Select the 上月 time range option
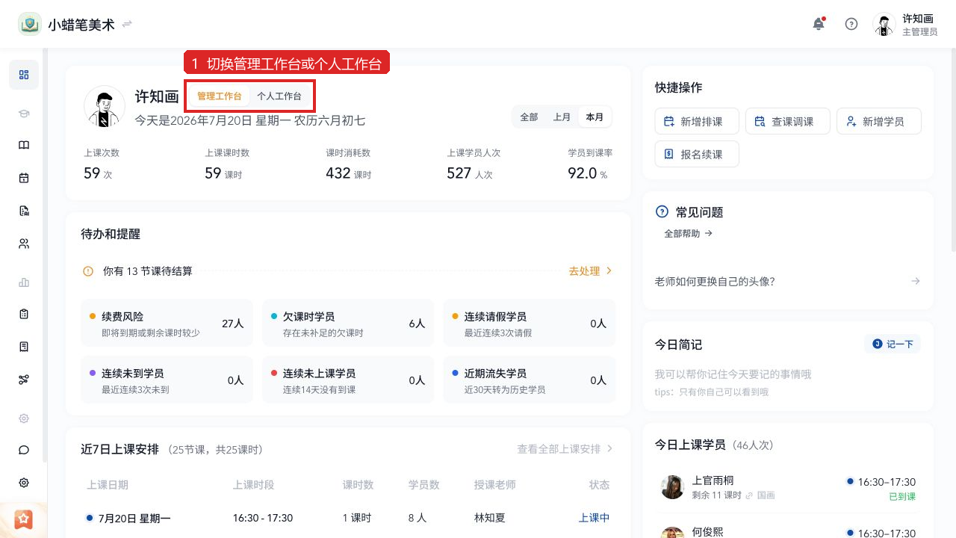 tap(562, 117)
